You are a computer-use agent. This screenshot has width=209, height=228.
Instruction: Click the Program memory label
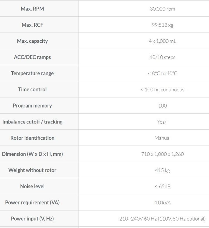point(32,106)
